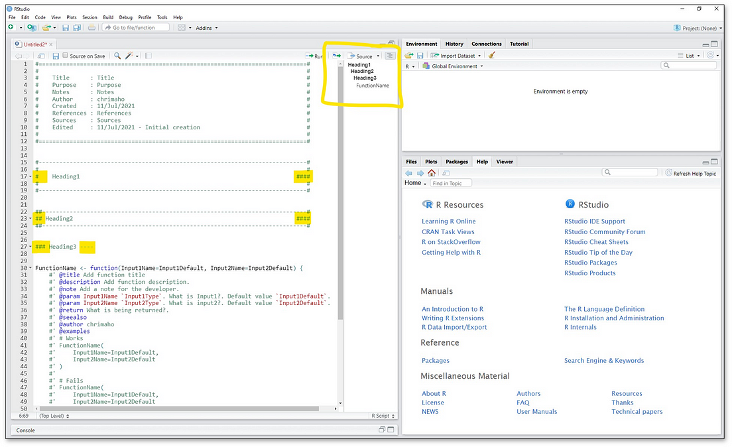Click the Compile Report notebook icon
The image size is (732, 447).
149,56
